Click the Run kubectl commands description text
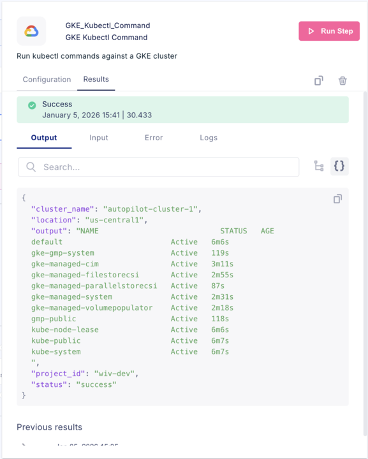The width and height of the screenshot is (368, 459). (x=97, y=56)
